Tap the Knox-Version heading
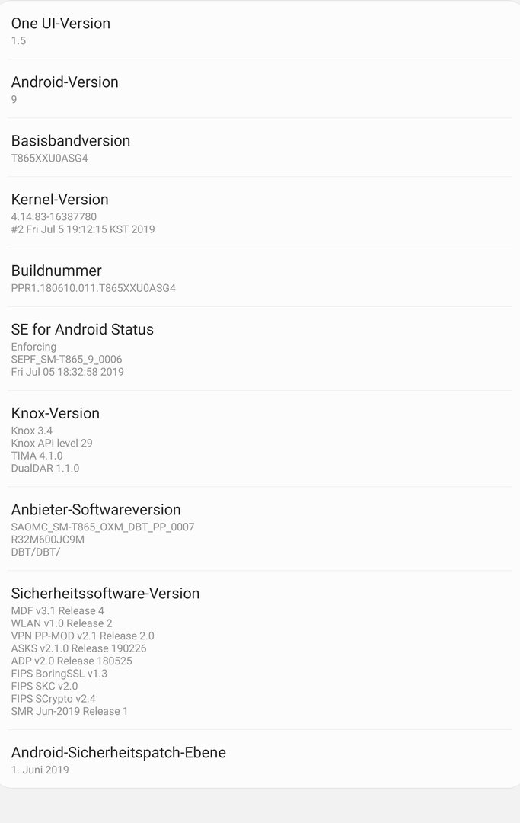Image resolution: width=520 pixels, height=823 pixels. [56, 414]
